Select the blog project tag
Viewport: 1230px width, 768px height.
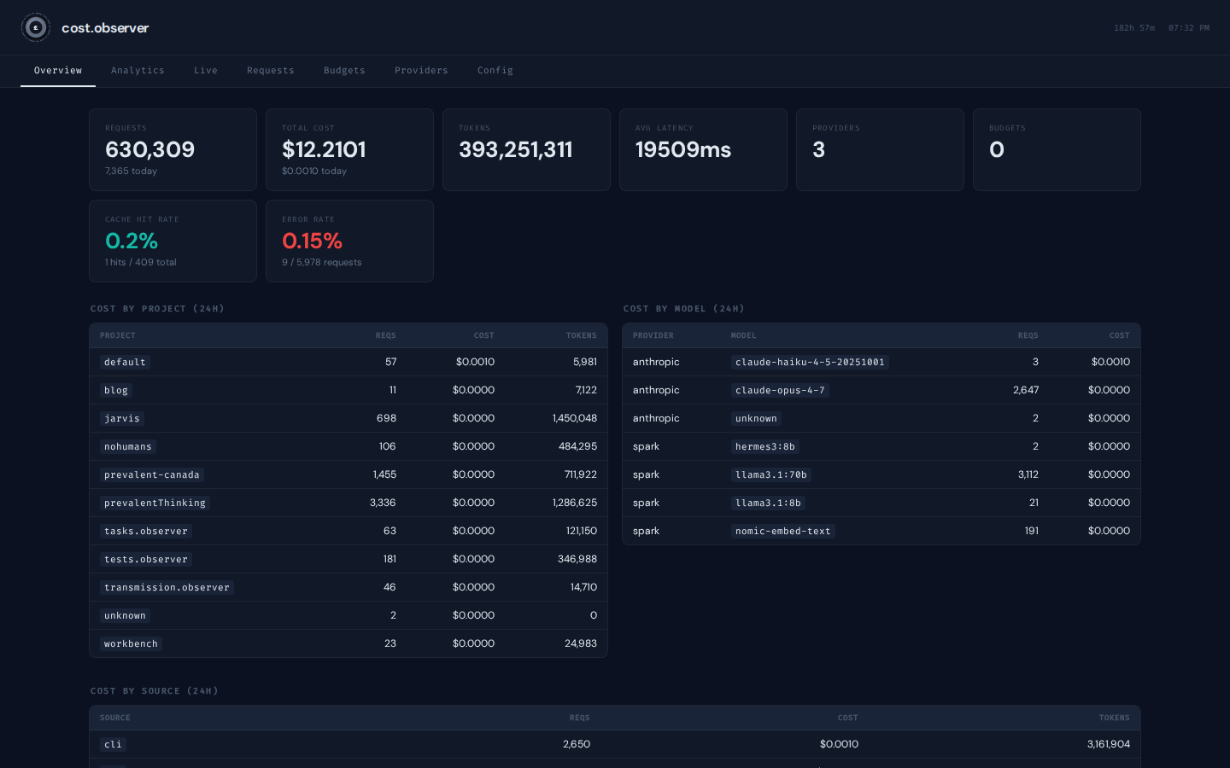pos(116,390)
